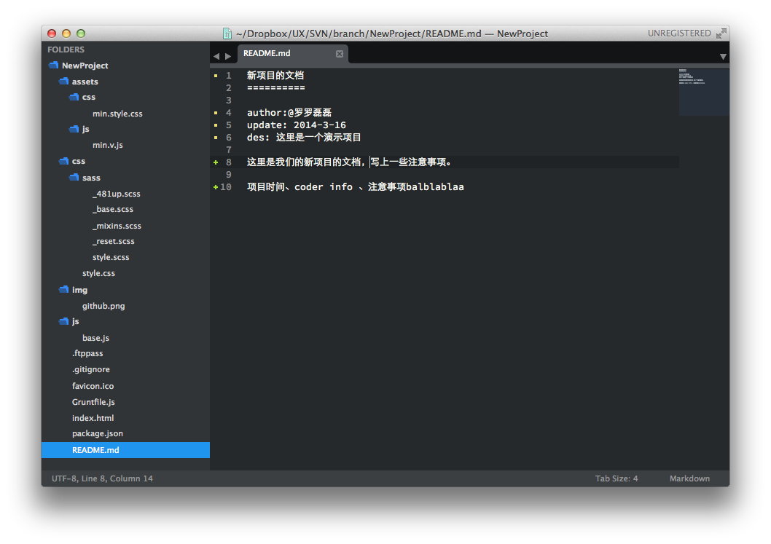771x544 pixels.
Task: Navigate to previous tab with left arrow
Action: point(216,56)
